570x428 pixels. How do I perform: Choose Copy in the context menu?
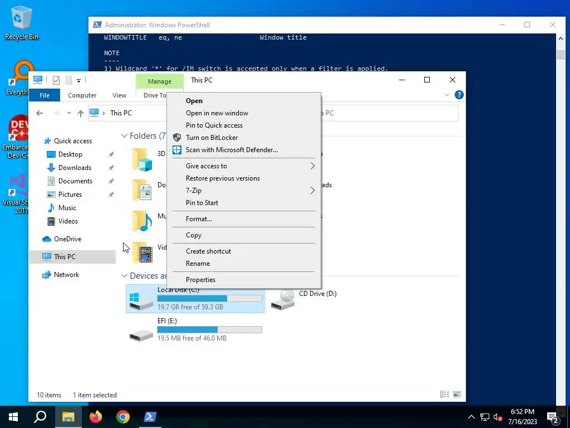(x=244, y=235)
